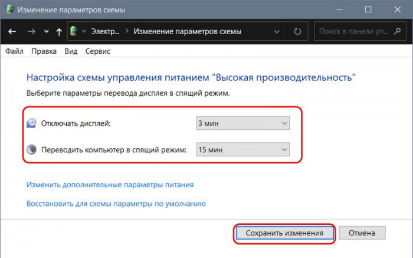This screenshot has height=258, width=413.
Task: Refresh the page with the reload icon
Action: [297, 32]
